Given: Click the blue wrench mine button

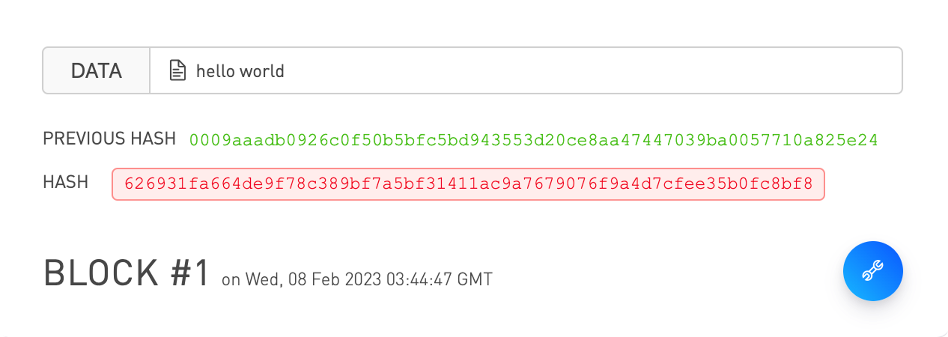Looking at the screenshot, I should coord(873,271).
